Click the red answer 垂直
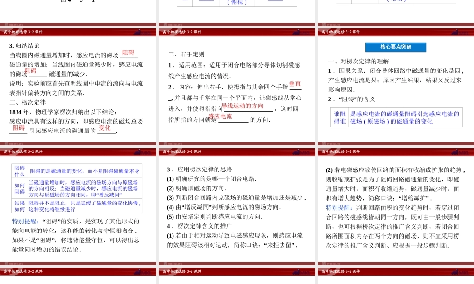Image resolution: width=474 pixels, height=284 pixels. 295,84
